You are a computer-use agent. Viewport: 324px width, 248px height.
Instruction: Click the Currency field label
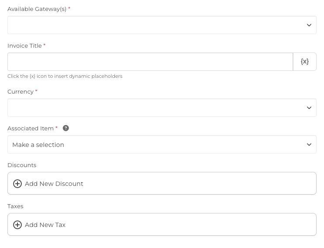pos(21,91)
